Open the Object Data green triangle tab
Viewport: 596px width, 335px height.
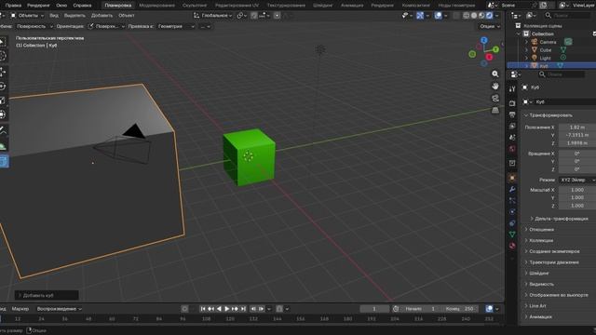[512, 234]
